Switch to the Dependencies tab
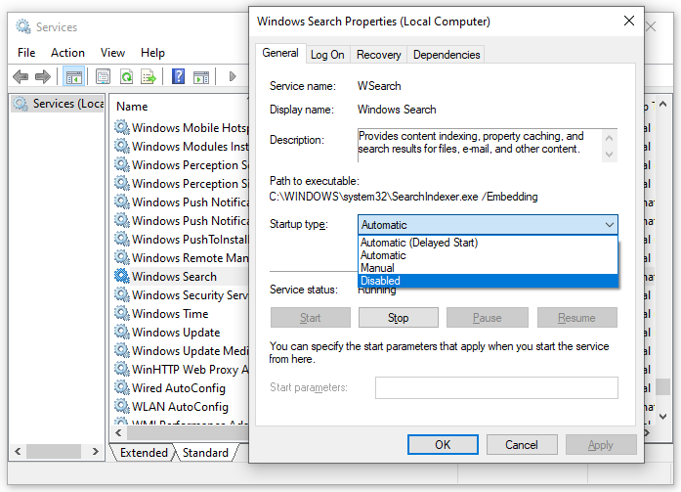 pos(447,55)
